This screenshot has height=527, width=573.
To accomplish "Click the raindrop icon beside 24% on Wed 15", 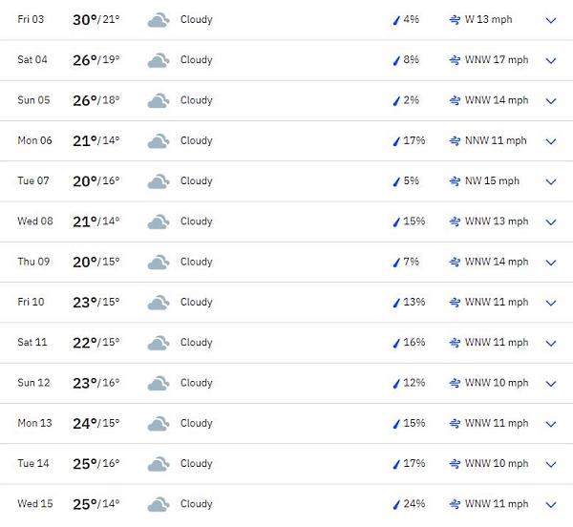I will (396, 504).
